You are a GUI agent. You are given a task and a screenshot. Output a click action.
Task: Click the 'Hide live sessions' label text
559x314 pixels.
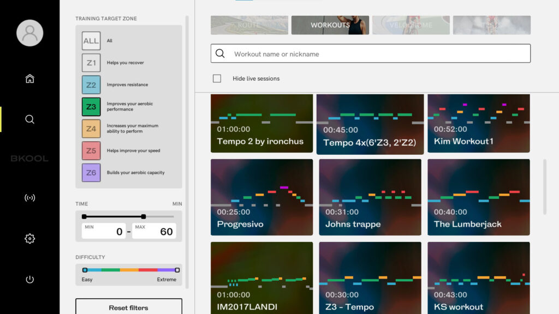coord(256,78)
